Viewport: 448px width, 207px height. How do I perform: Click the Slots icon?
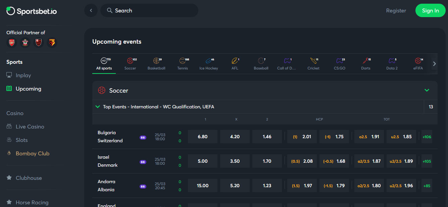[x=9, y=140]
